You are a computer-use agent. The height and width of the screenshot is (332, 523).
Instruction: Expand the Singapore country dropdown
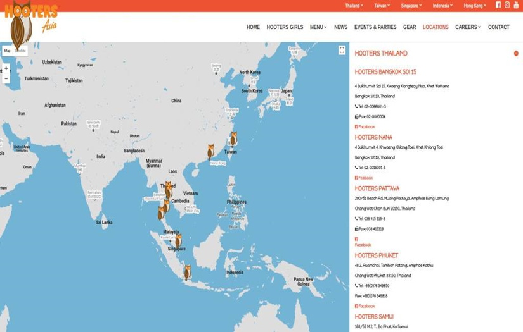click(x=411, y=5)
